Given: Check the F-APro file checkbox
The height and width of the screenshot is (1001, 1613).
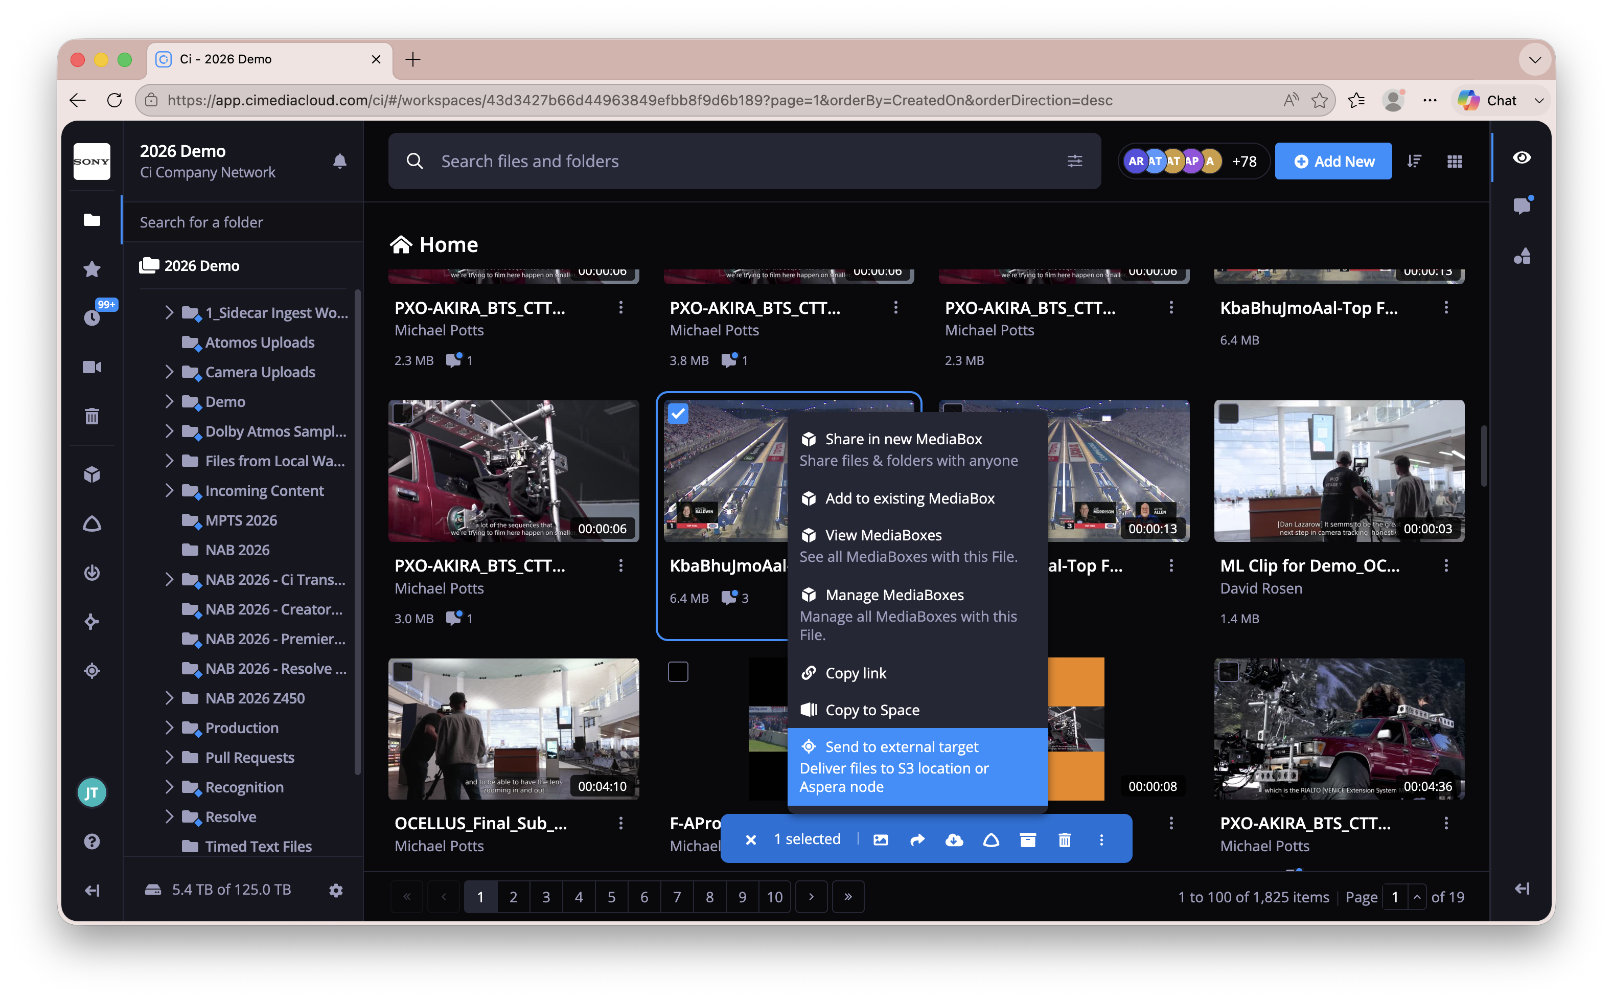Looking at the screenshot, I should click(678, 671).
